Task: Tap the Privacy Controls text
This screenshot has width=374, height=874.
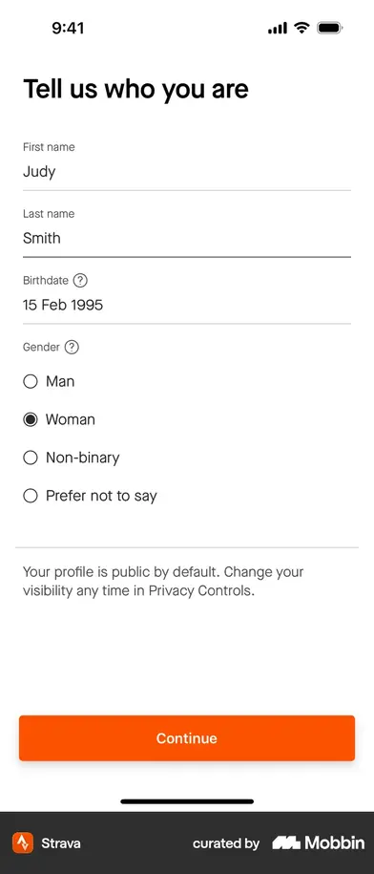Action: click(199, 591)
